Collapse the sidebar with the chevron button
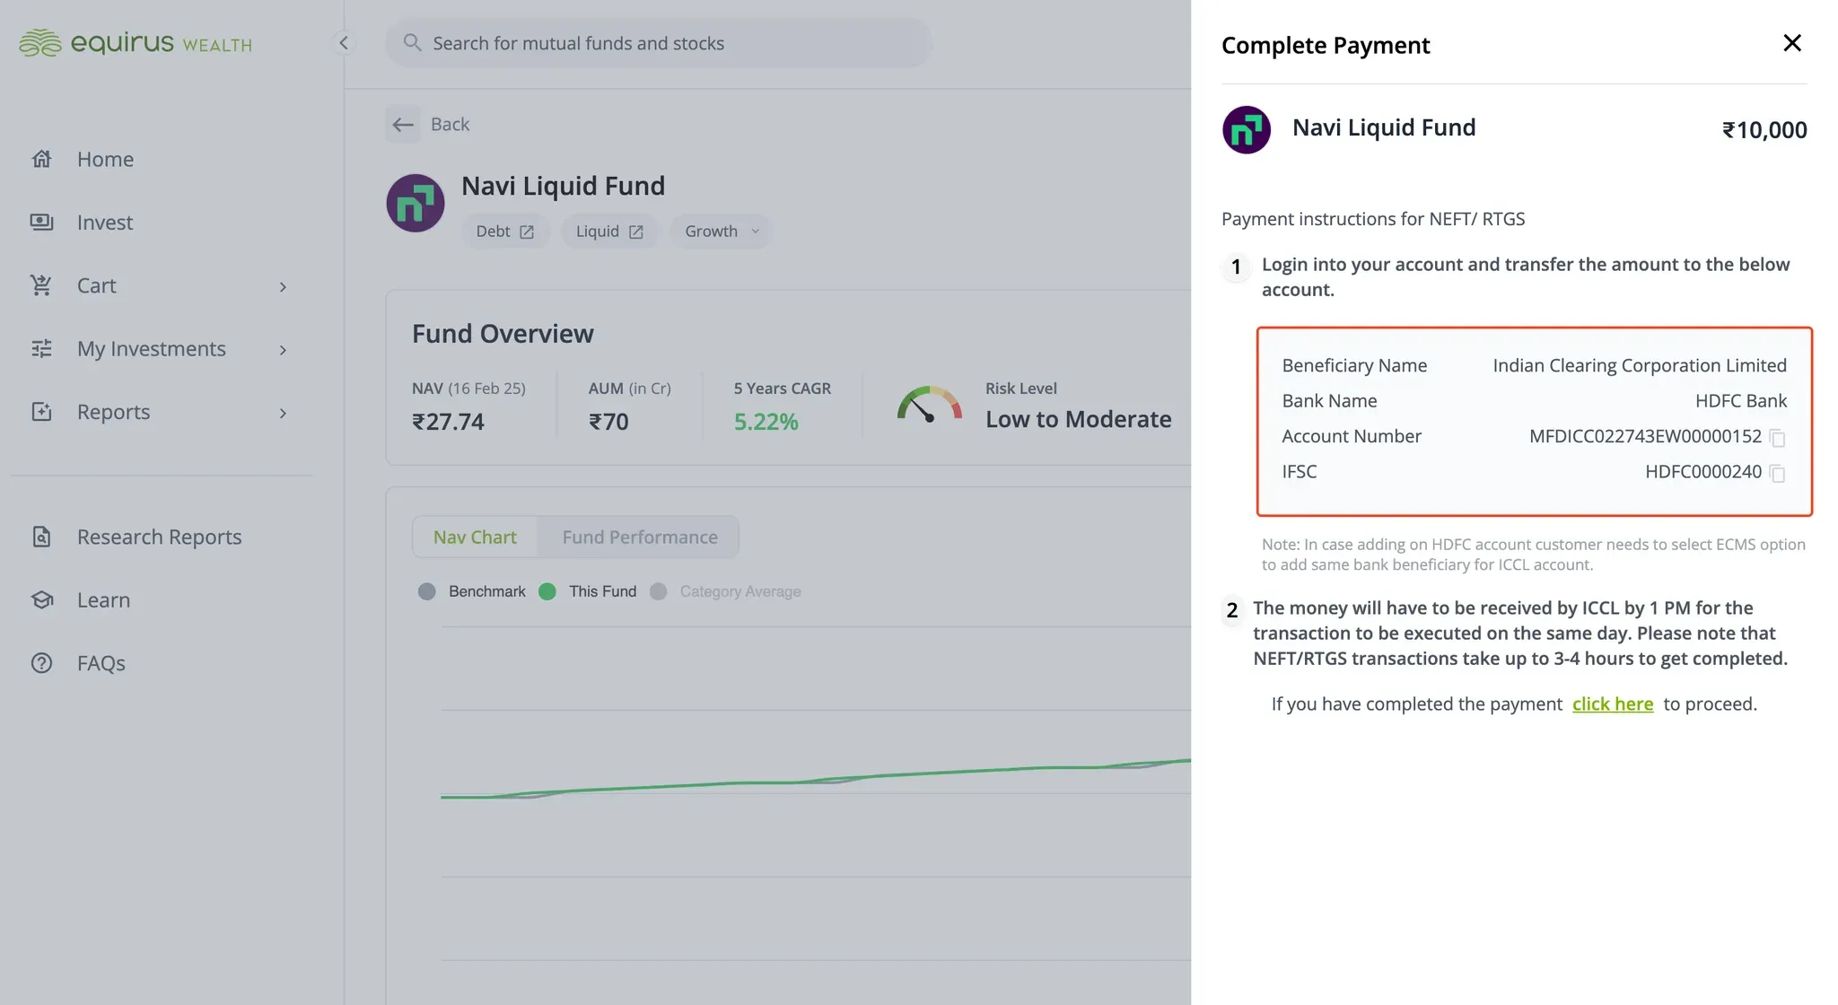The width and height of the screenshot is (1838, 1005). (x=343, y=42)
